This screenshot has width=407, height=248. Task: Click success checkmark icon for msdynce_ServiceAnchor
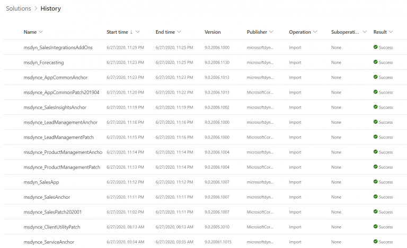point(375,242)
